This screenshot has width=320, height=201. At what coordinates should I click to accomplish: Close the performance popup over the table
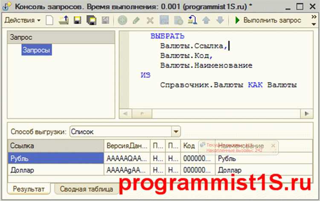click(273, 145)
